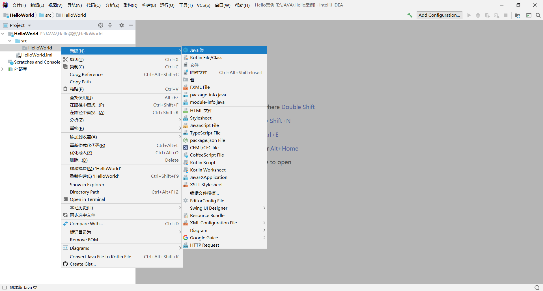The image size is (543, 291).
Task: Open the 帮助(H) menu
Action: pos(242,5)
